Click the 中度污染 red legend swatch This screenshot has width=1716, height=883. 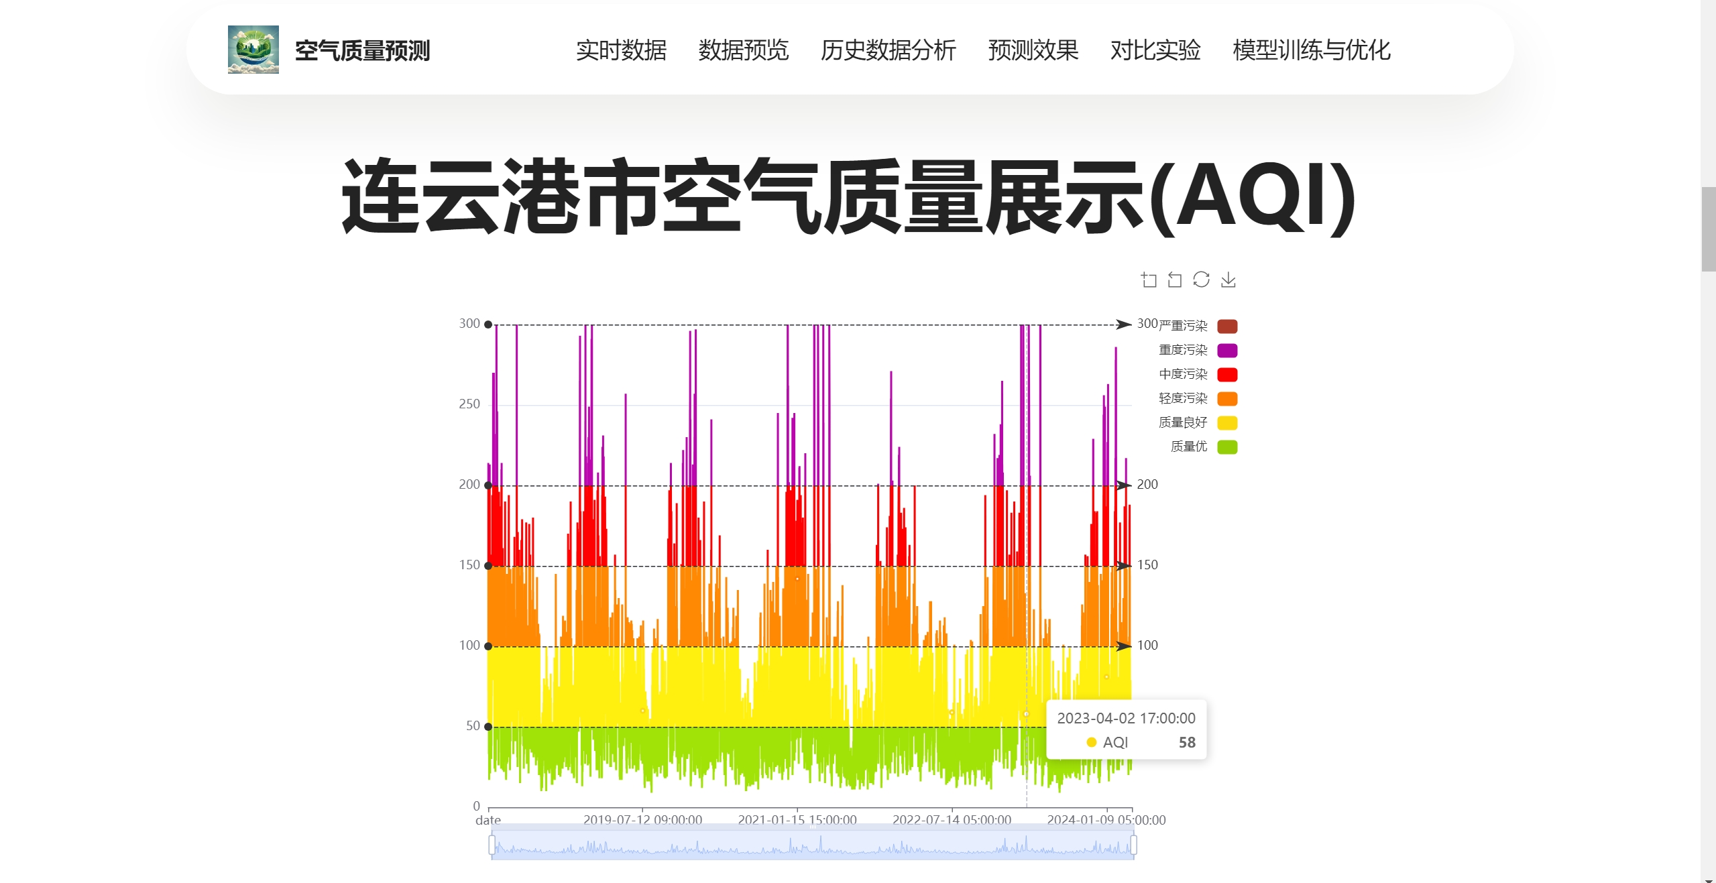[x=1227, y=375]
